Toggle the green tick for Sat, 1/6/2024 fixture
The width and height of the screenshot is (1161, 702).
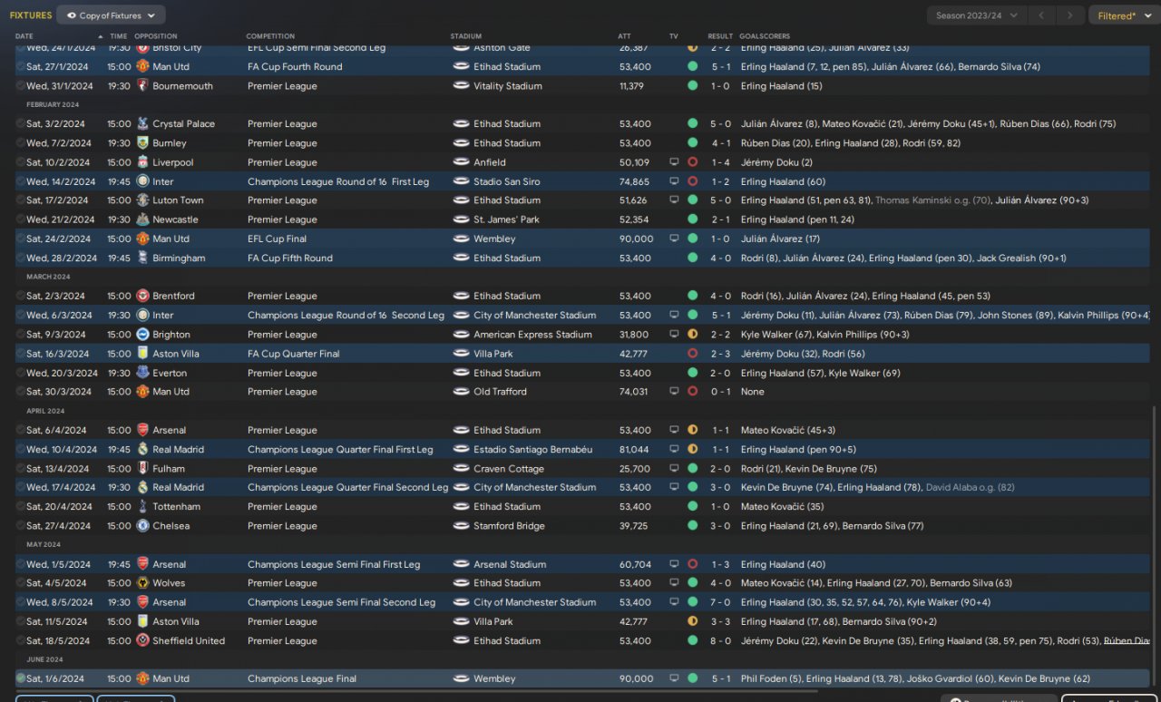(21, 678)
